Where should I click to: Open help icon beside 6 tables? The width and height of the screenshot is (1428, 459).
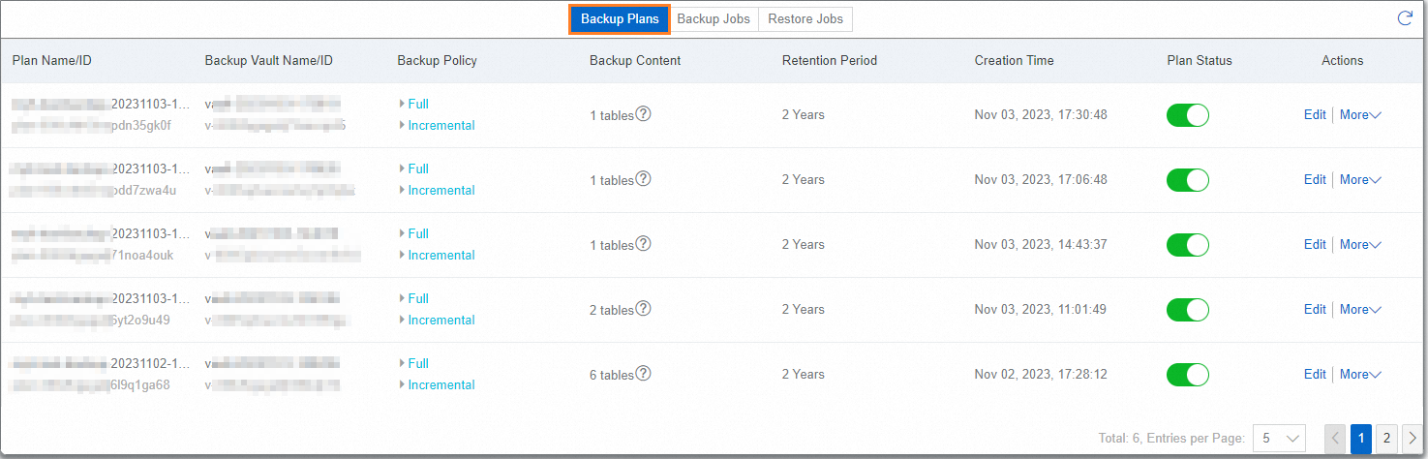pyautogui.click(x=643, y=373)
